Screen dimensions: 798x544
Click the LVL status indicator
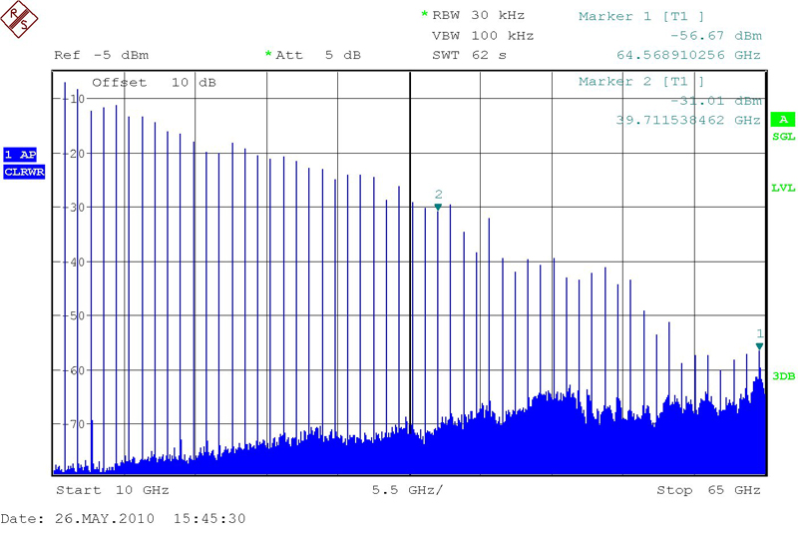(x=783, y=188)
